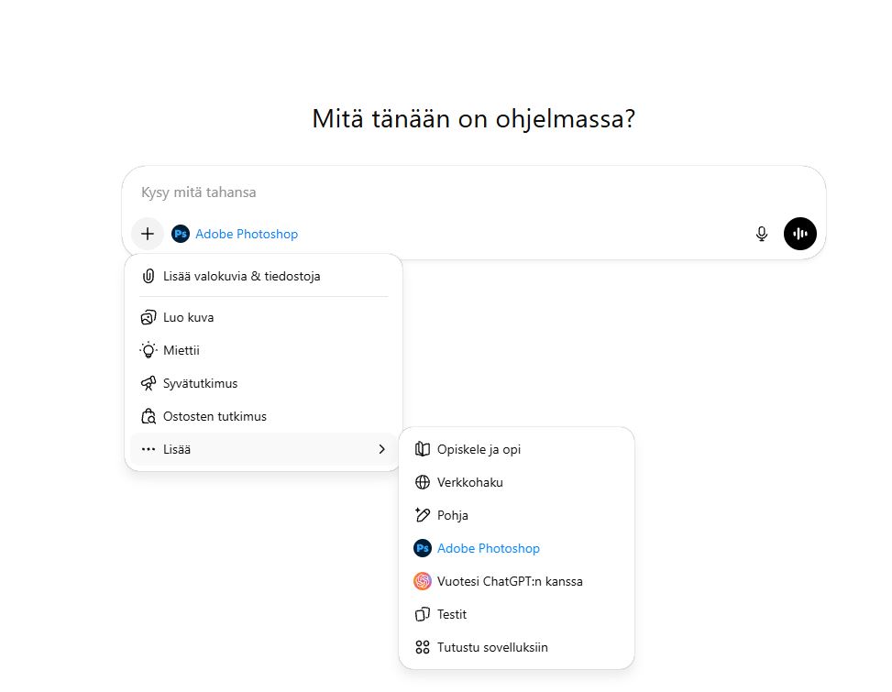This screenshot has height=692, width=892.
Task: Expand the Lisää submenu chevron
Action: click(x=381, y=449)
